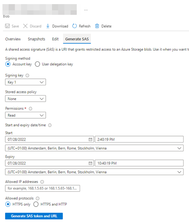Switch to the Snapshots tab
Screen dimensions: 189x223
(36, 39)
